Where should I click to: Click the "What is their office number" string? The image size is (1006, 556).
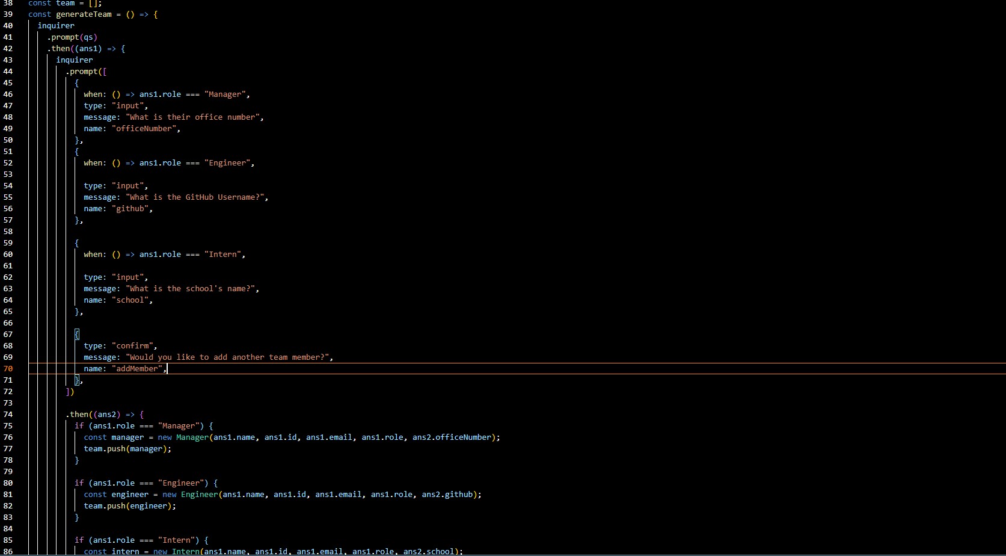192,117
